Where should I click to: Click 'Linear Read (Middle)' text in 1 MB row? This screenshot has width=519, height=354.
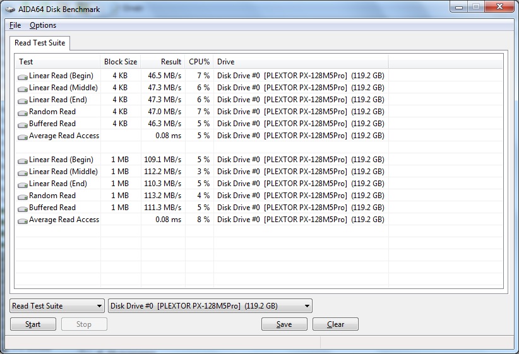pos(63,172)
